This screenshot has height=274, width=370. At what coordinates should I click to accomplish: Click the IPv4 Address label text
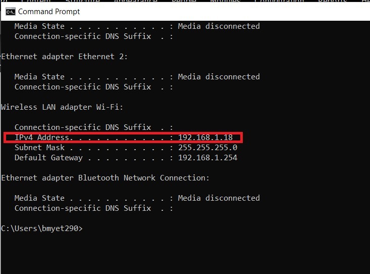click(x=42, y=138)
